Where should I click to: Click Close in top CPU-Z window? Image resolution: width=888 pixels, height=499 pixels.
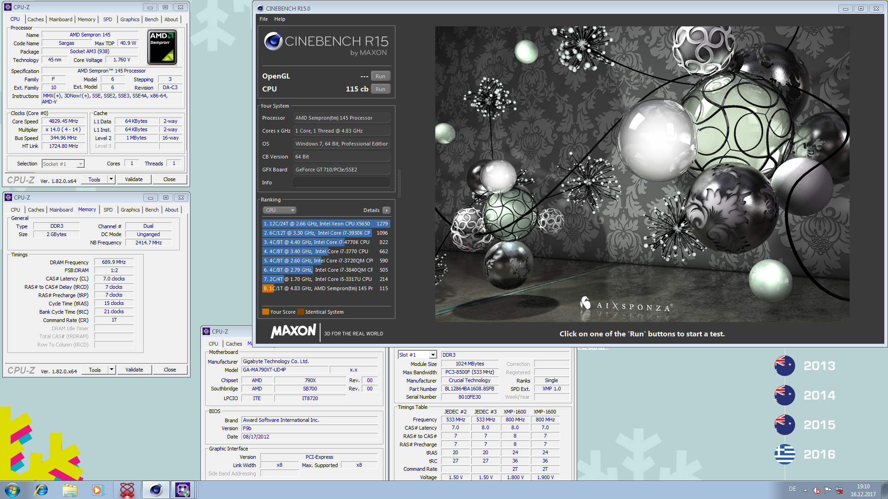169,179
